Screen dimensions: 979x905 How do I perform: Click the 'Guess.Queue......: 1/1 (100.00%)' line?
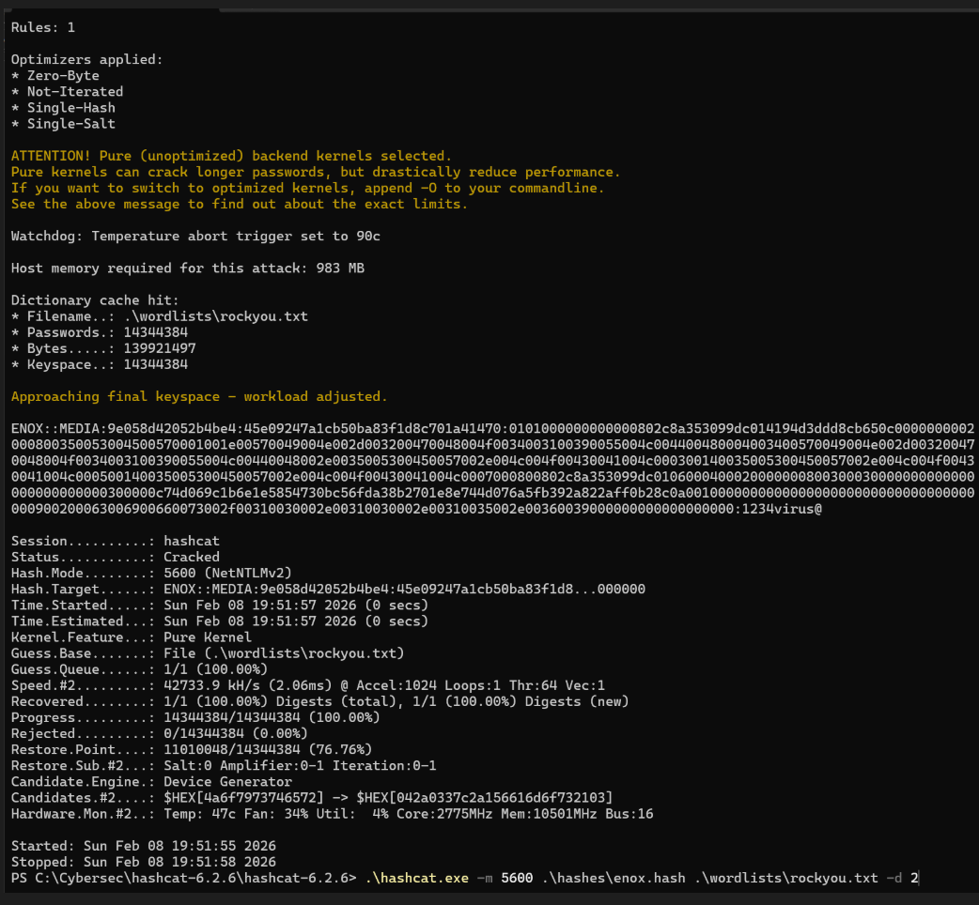pyautogui.click(x=139, y=670)
